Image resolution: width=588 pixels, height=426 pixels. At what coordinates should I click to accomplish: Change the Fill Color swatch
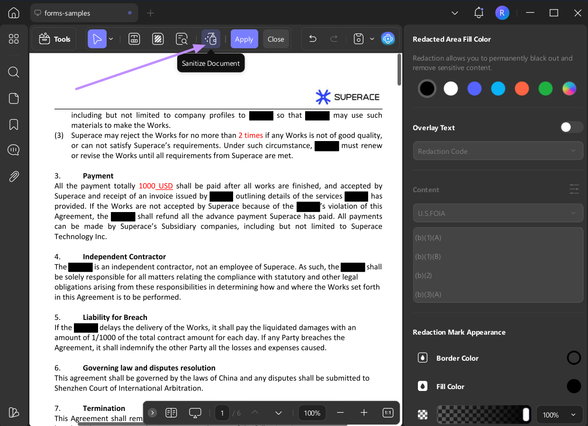click(x=574, y=386)
